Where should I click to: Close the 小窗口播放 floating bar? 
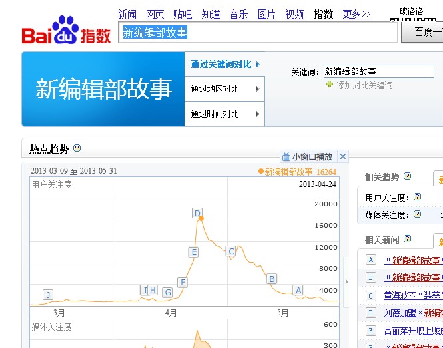tap(343, 156)
